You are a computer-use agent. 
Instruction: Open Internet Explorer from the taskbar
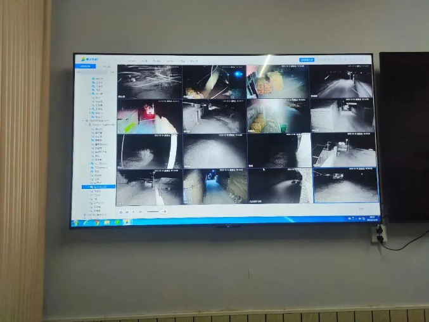86,223
